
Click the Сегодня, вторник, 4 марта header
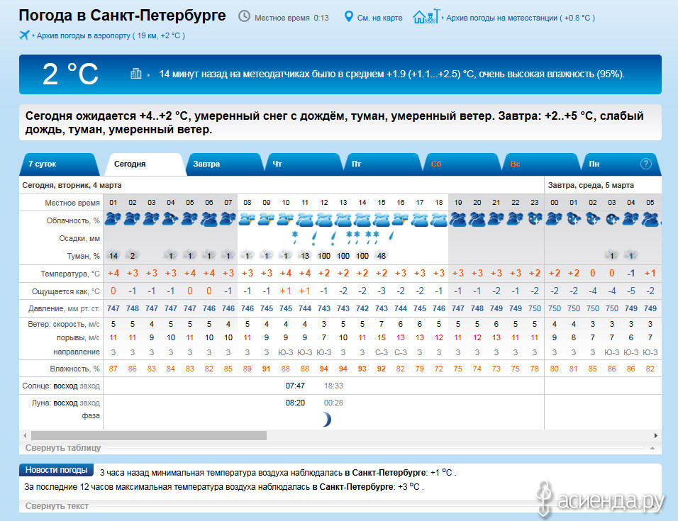pos(72,185)
